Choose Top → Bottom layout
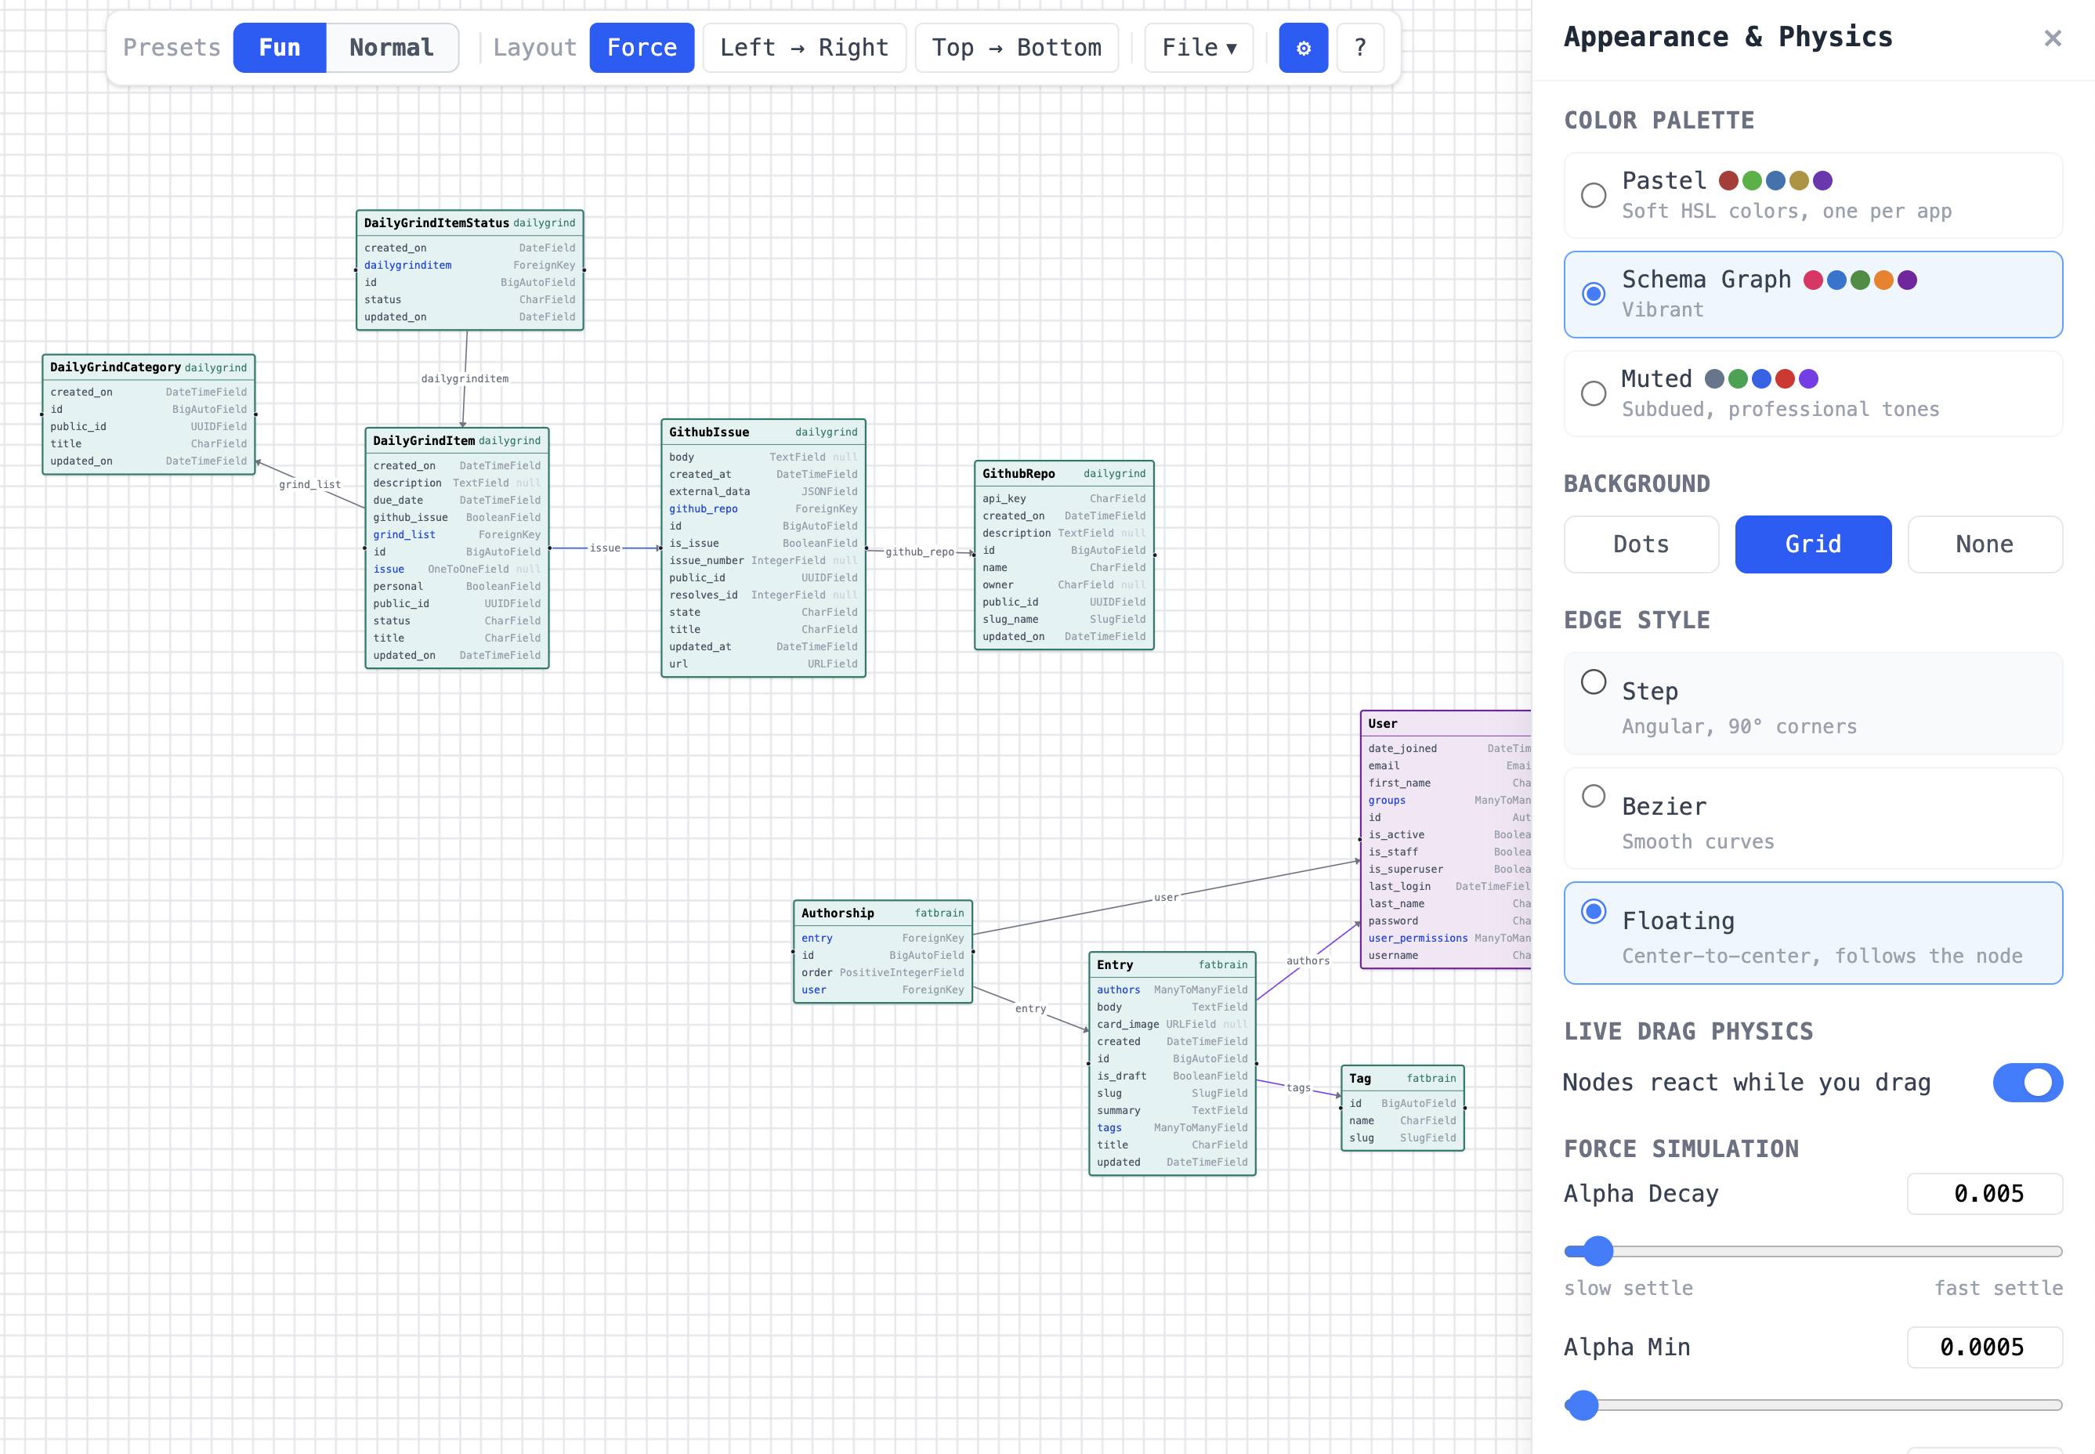 [x=1015, y=47]
